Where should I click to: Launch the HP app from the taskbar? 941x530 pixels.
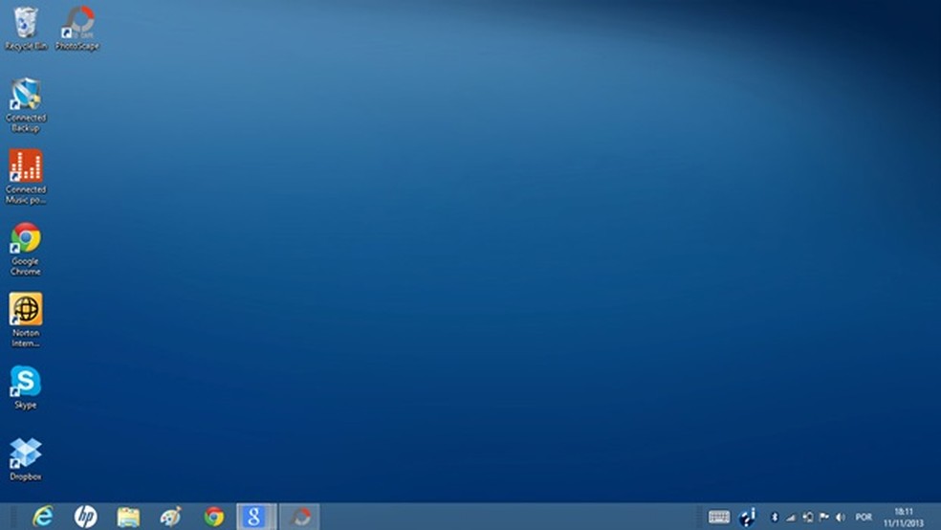point(85,517)
